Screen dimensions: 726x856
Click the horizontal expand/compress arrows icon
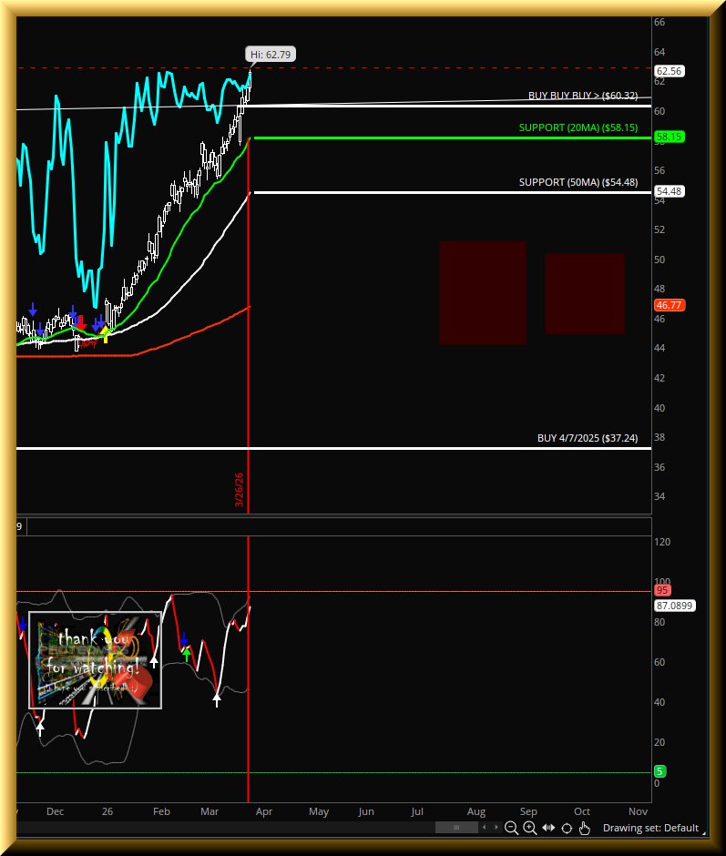pos(548,828)
